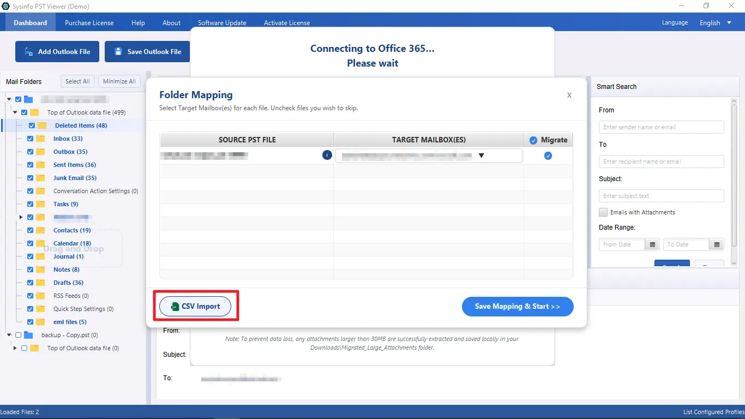Click the RSS Feeds folder icon
This screenshot has width=745, height=419.
pos(40,296)
